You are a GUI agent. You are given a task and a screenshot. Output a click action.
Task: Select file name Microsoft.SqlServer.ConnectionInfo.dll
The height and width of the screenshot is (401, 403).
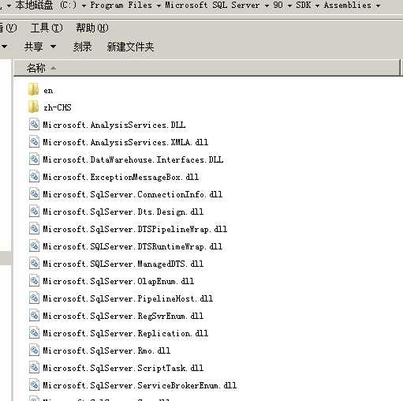(132, 194)
